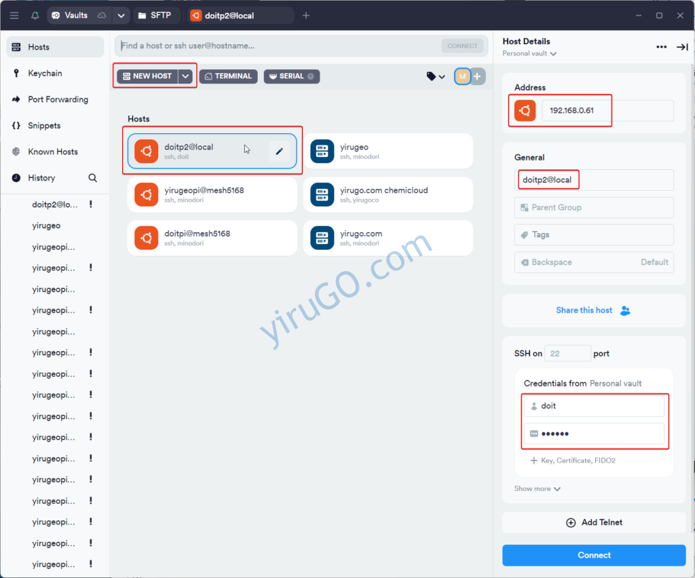This screenshot has width=695, height=578.
Task: Switch to the SFTP tab
Action: pos(155,16)
